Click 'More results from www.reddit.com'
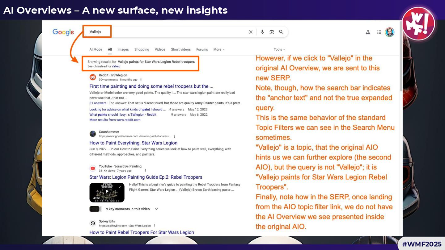This screenshot has height=250, width=445. point(115,120)
